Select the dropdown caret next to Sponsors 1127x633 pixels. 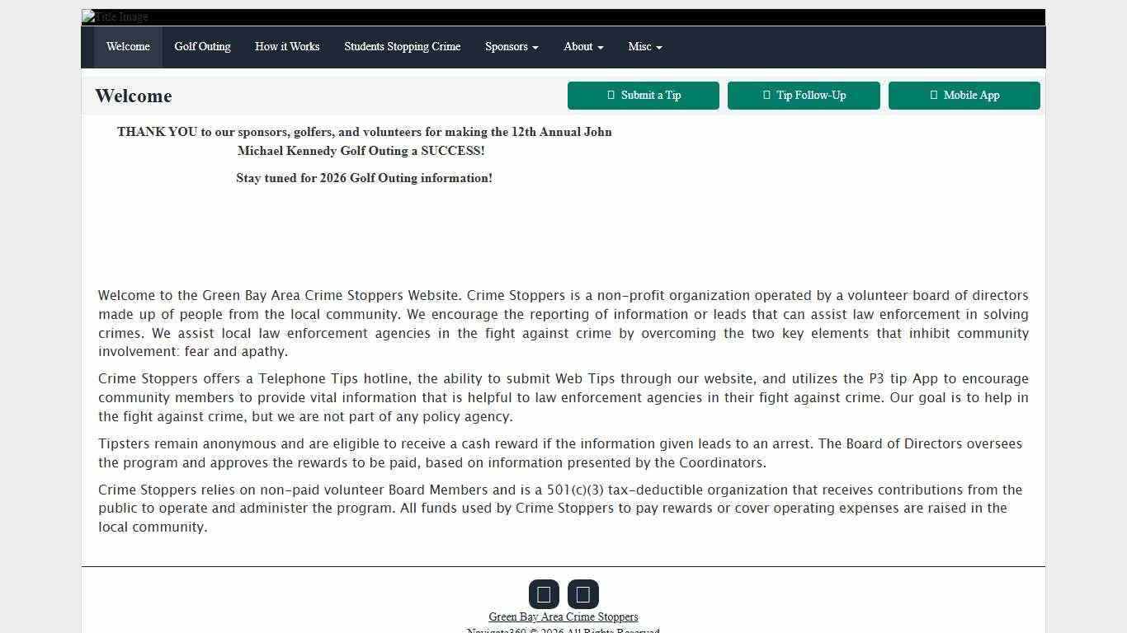535,47
